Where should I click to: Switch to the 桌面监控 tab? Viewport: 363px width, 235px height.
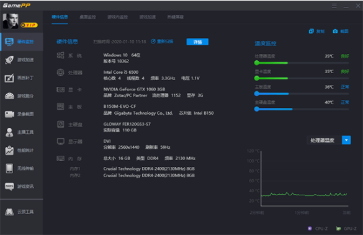click(x=87, y=17)
